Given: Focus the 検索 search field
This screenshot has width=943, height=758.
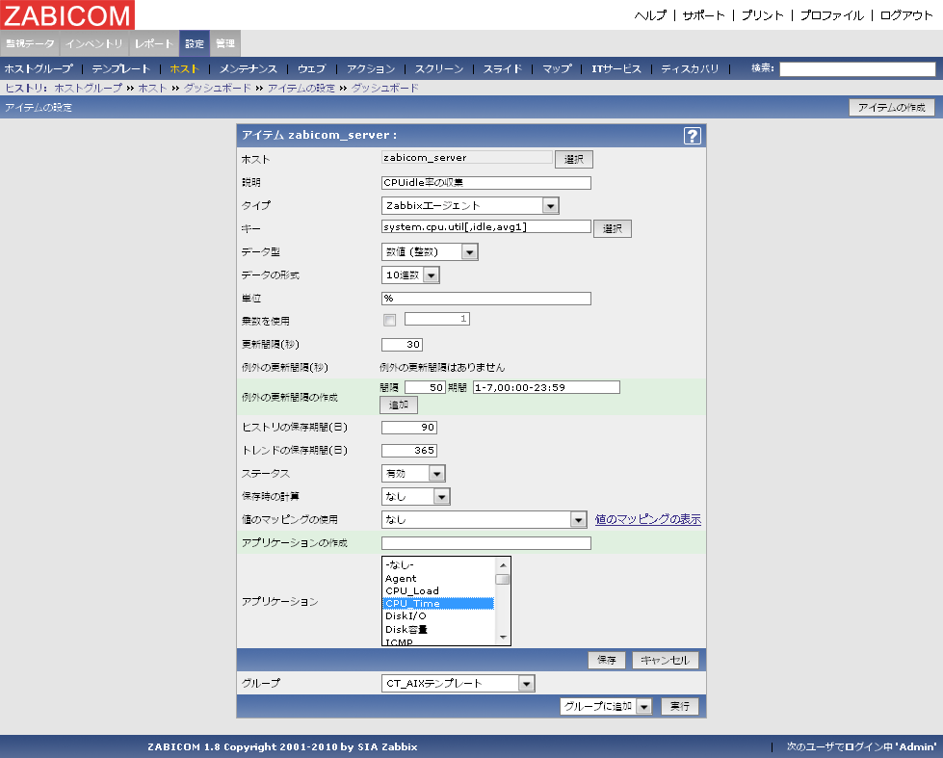Looking at the screenshot, I should click(857, 69).
